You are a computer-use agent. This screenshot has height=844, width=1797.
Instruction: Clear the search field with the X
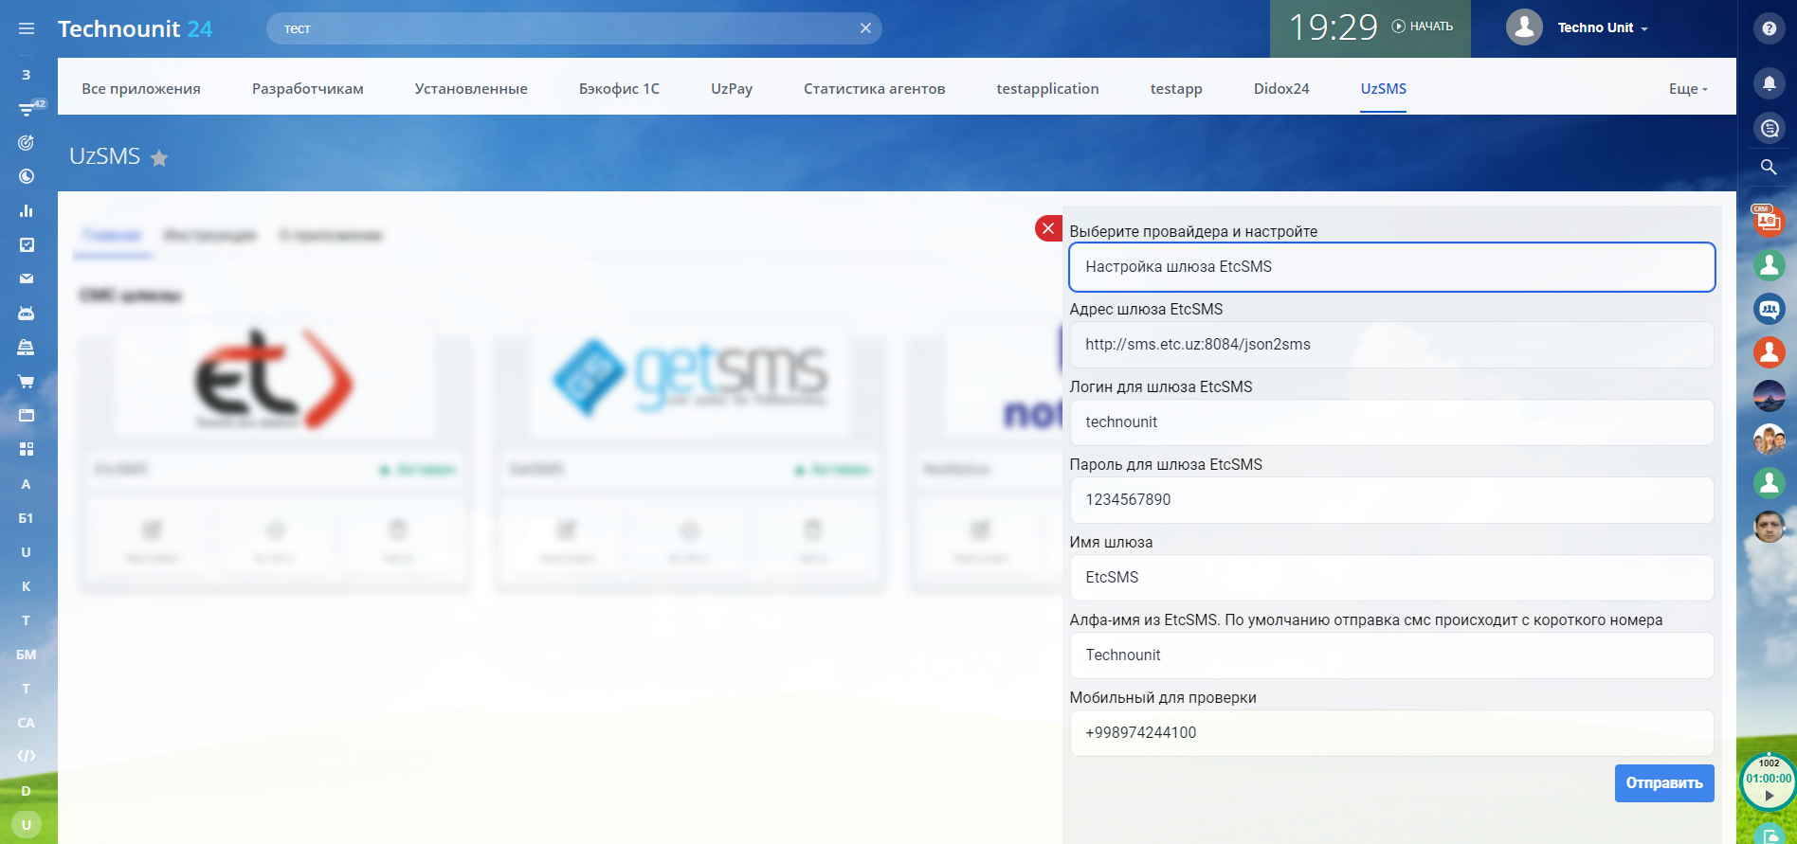tap(865, 28)
